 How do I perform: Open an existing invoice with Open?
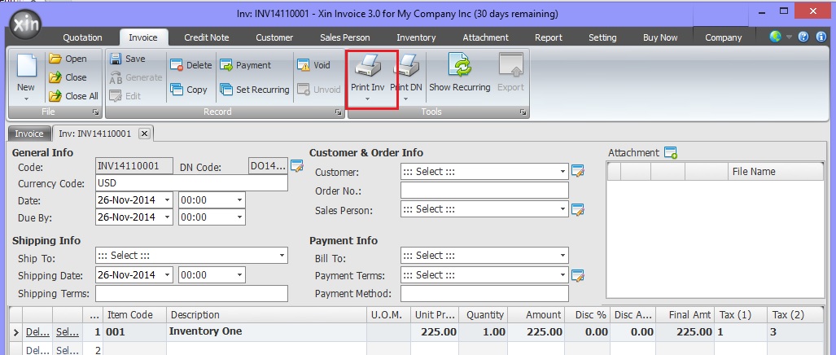click(68, 59)
